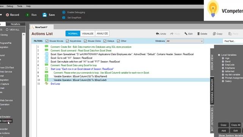Click the comment icon on line 2
This screenshot has height=137, width=243.
[x=46, y=50]
